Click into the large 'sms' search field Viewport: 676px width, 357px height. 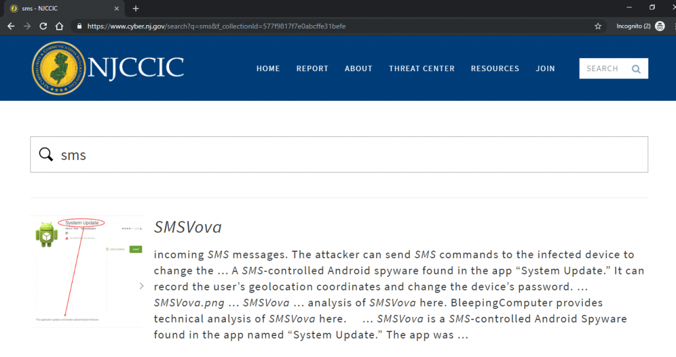(x=339, y=154)
